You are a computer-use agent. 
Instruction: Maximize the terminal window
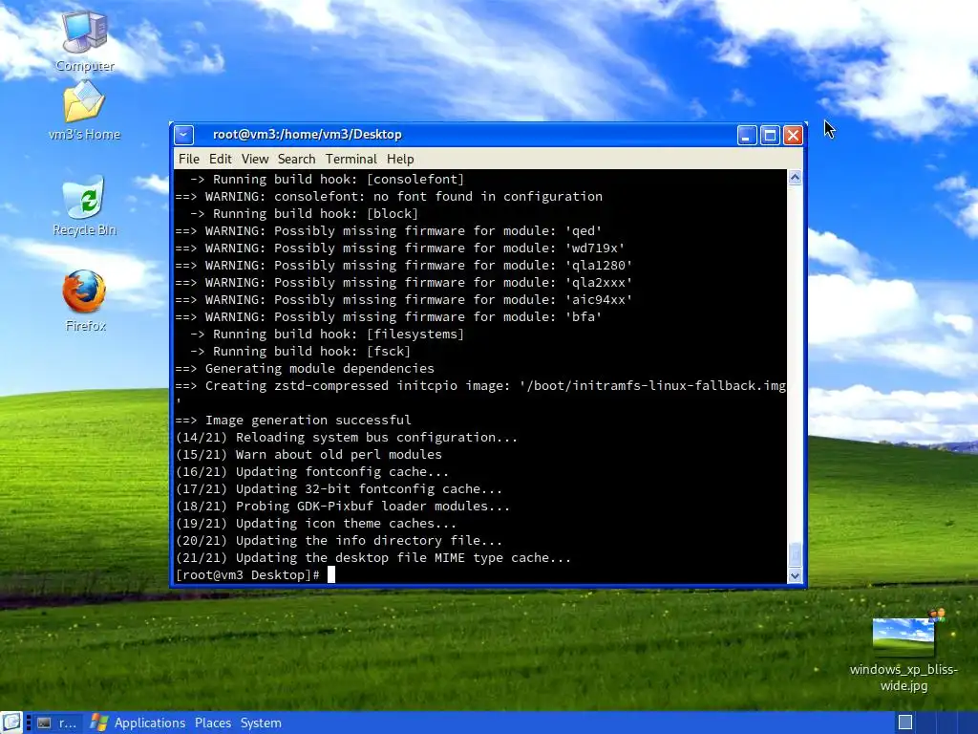770,135
